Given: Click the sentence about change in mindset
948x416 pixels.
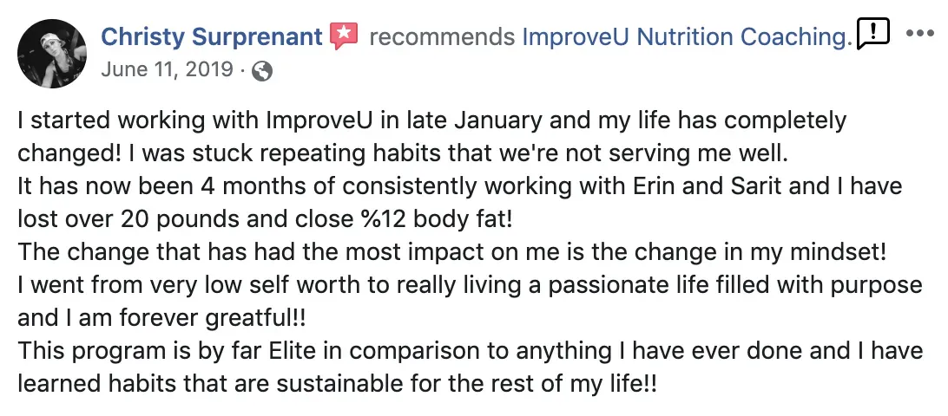Looking at the screenshot, I should tap(451, 252).
